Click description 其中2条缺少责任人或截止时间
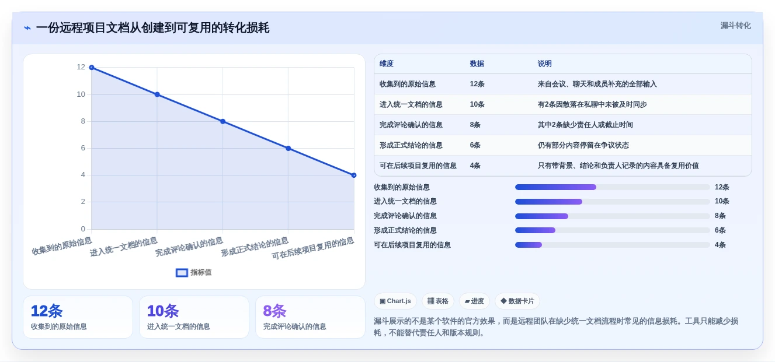 (585, 125)
